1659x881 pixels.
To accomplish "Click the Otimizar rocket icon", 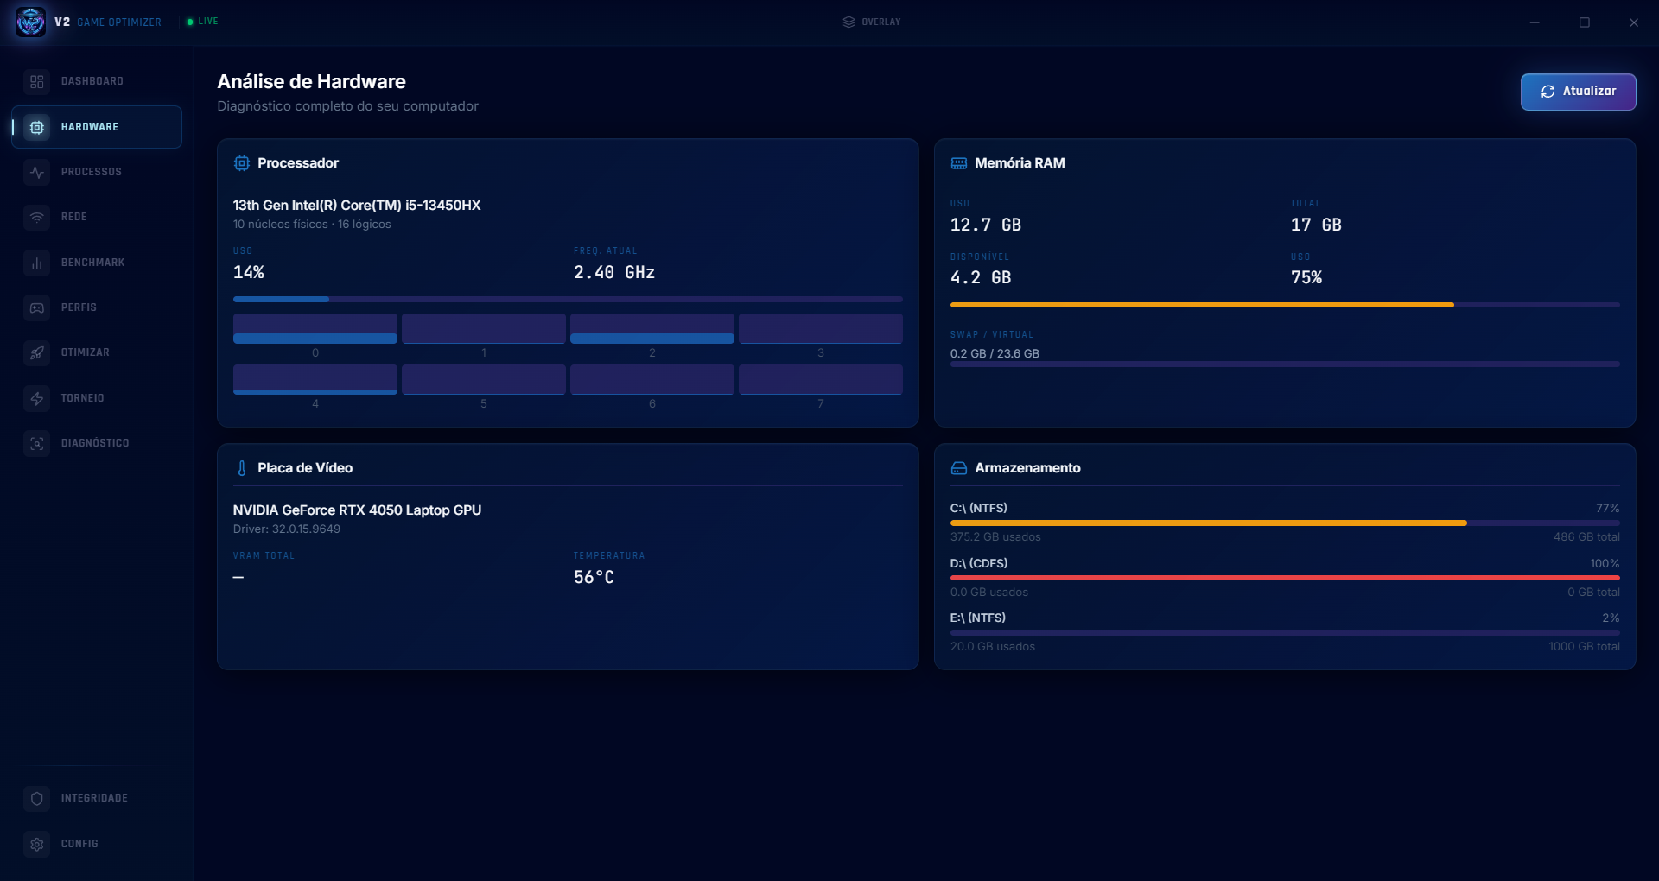I will (36, 352).
